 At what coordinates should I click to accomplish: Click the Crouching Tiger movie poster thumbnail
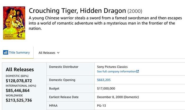(x=14, y=23)
